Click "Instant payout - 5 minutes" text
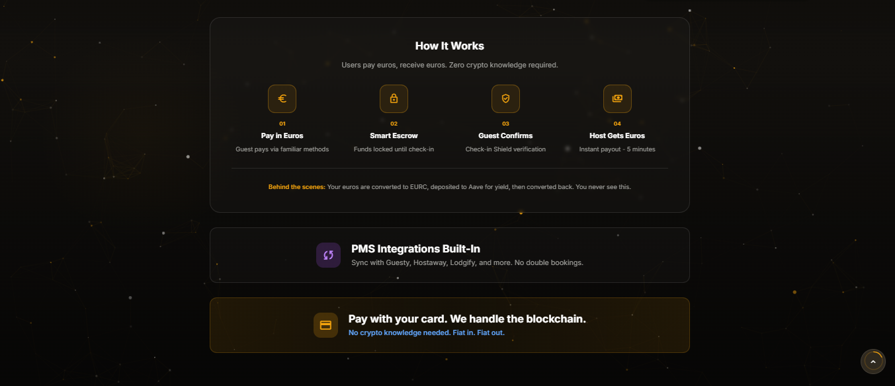Image resolution: width=895 pixels, height=386 pixels. click(617, 149)
